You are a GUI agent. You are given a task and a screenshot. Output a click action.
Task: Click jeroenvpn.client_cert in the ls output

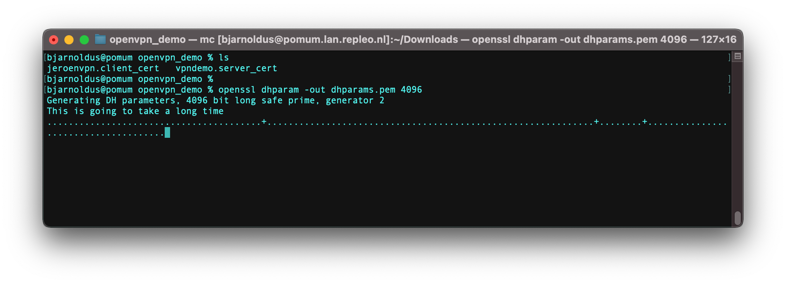coord(103,68)
